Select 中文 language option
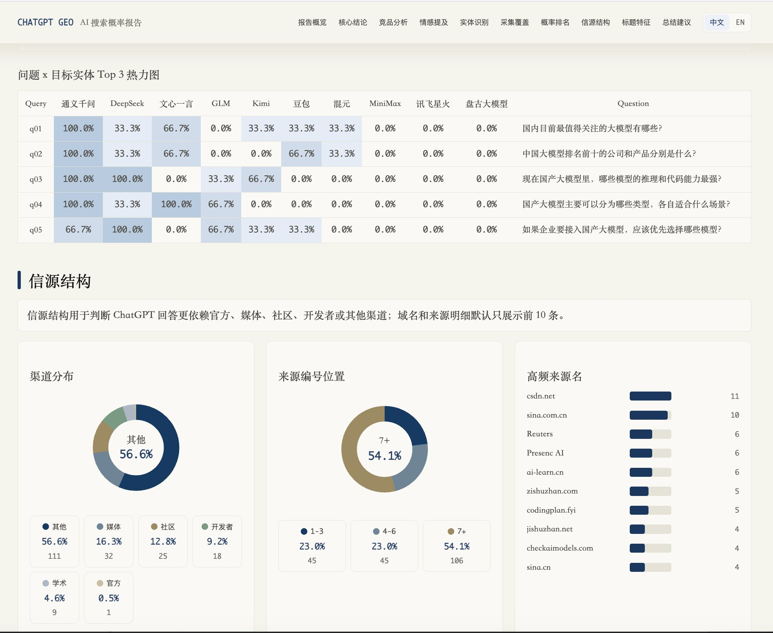 click(x=717, y=22)
